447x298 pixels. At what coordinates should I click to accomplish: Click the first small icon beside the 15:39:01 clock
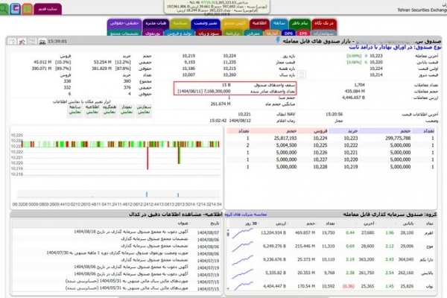tap(42, 40)
